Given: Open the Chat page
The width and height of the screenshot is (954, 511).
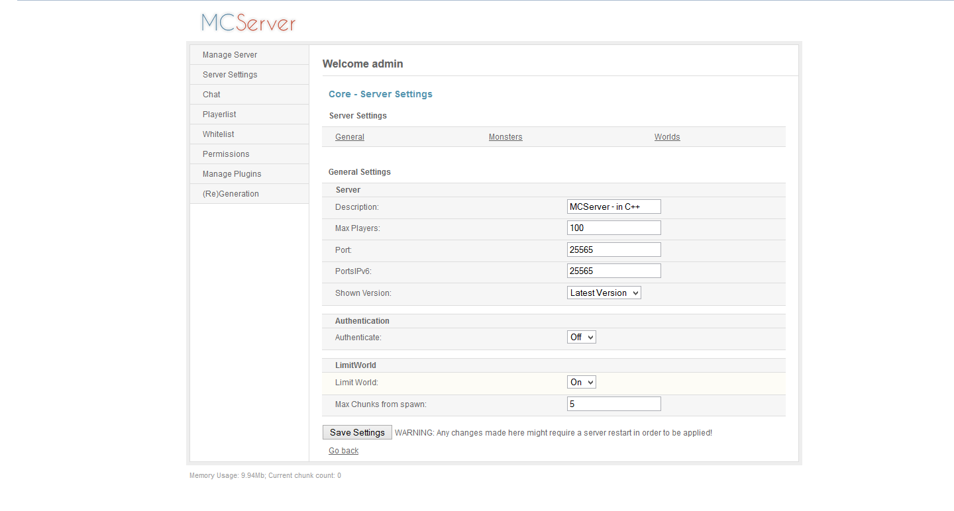Looking at the screenshot, I should 211,95.
